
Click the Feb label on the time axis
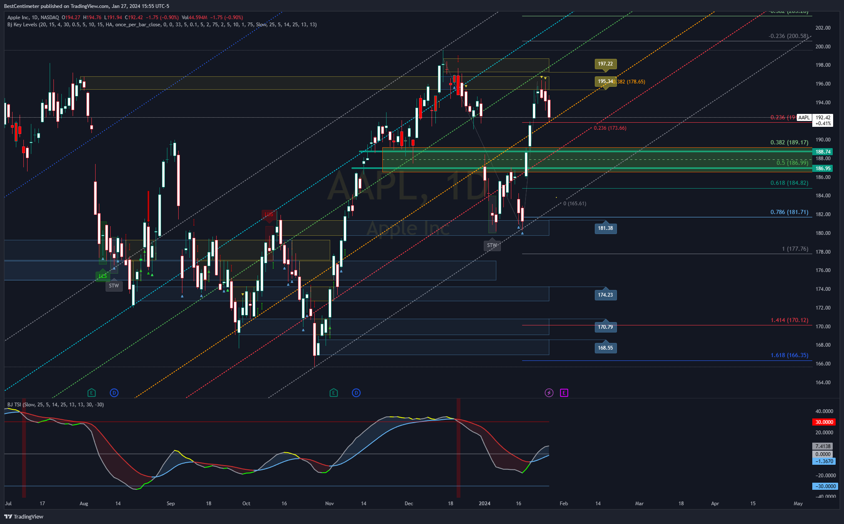[564, 504]
